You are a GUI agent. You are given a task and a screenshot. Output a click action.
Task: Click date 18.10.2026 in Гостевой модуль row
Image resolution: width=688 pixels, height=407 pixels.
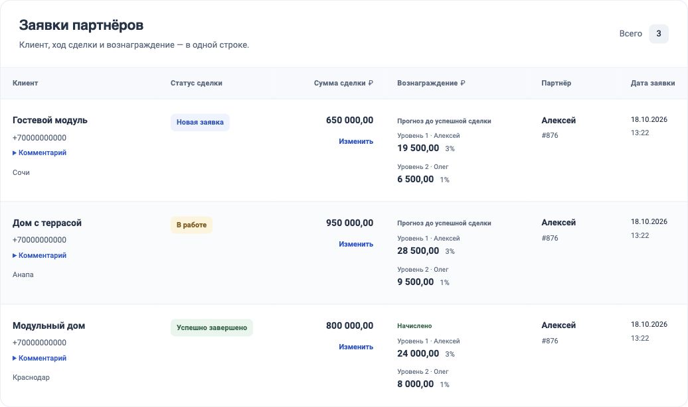click(x=649, y=119)
